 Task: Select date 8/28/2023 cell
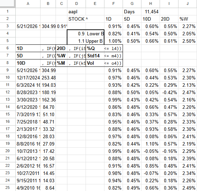click(28, 92)
